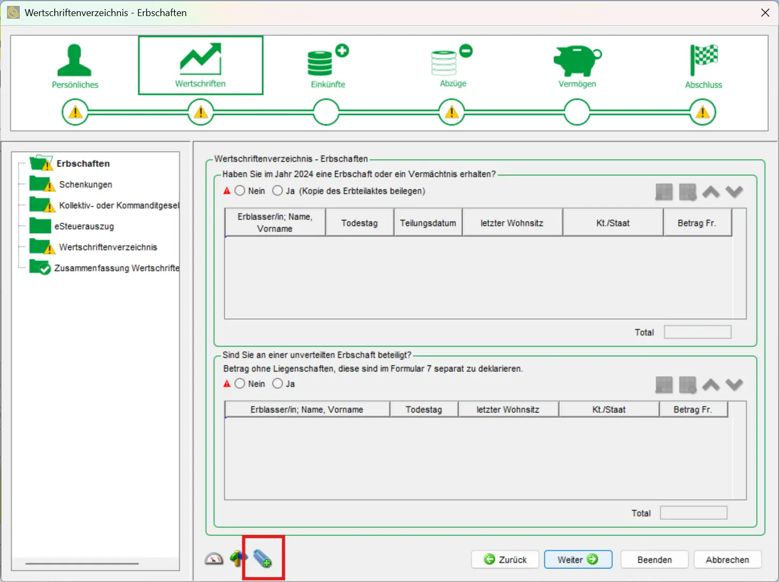This screenshot has height=582, width=779.
Task: Click the Weiter button
Action: pos(578,559)
